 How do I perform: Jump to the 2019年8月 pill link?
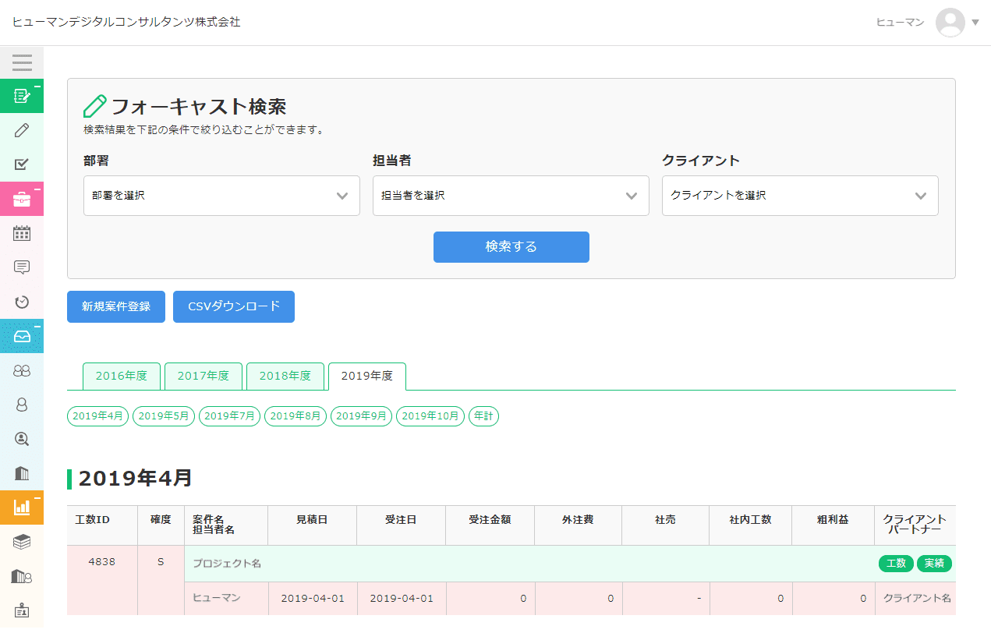296,416
